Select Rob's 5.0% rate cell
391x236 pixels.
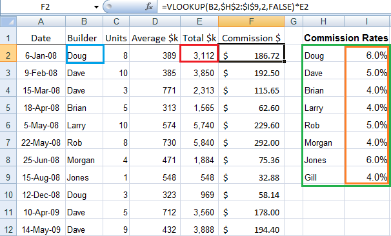click(367, 123)
